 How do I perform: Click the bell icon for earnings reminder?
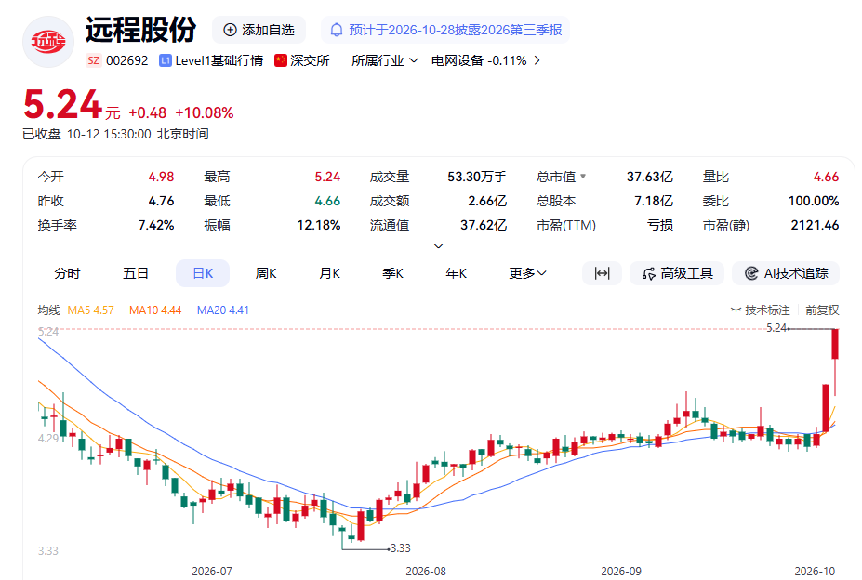pyautogui.click(x=336, y=30)
